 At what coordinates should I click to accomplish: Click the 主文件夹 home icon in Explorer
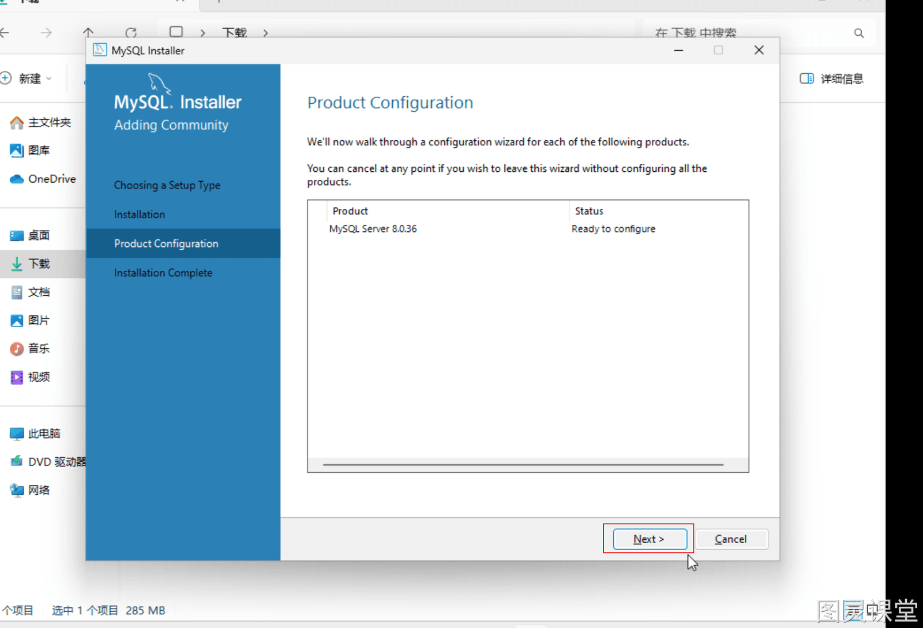[x=17, y=122]
